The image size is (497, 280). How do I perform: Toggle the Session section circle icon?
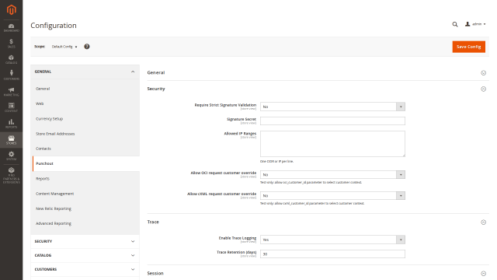coord(483,273)
